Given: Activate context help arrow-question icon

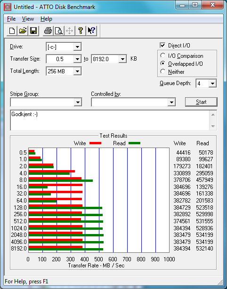Looking at the screenshot, I should (91, 31).
